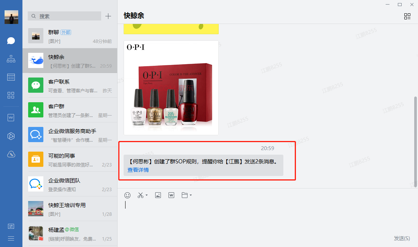Click the orange 可能的同事 avatar icon

(x=36, y=159)
